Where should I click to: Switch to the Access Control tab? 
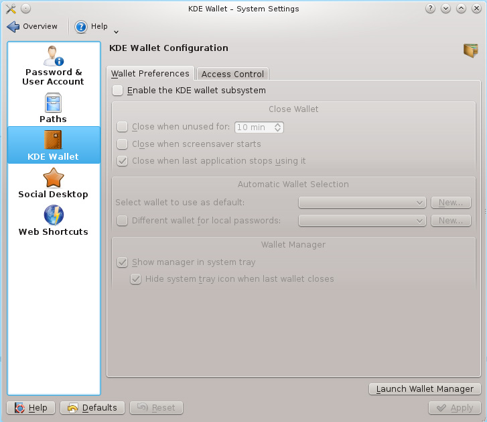[232, 74]
